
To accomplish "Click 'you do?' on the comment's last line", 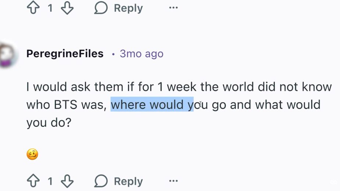I will coord(48,123).
